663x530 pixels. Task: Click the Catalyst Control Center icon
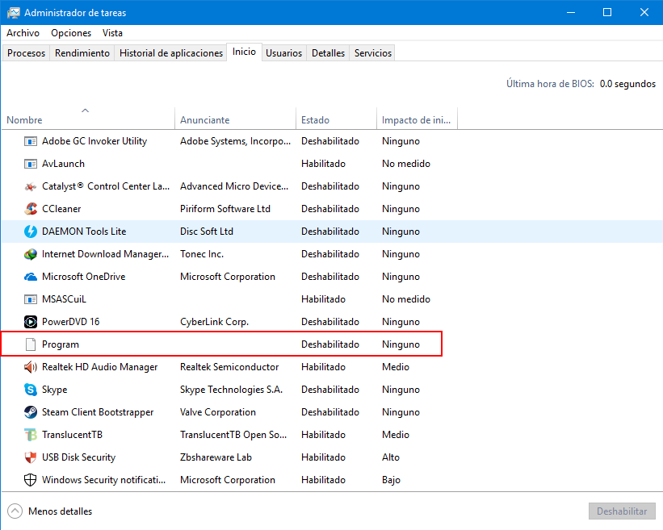click(31, 186)
